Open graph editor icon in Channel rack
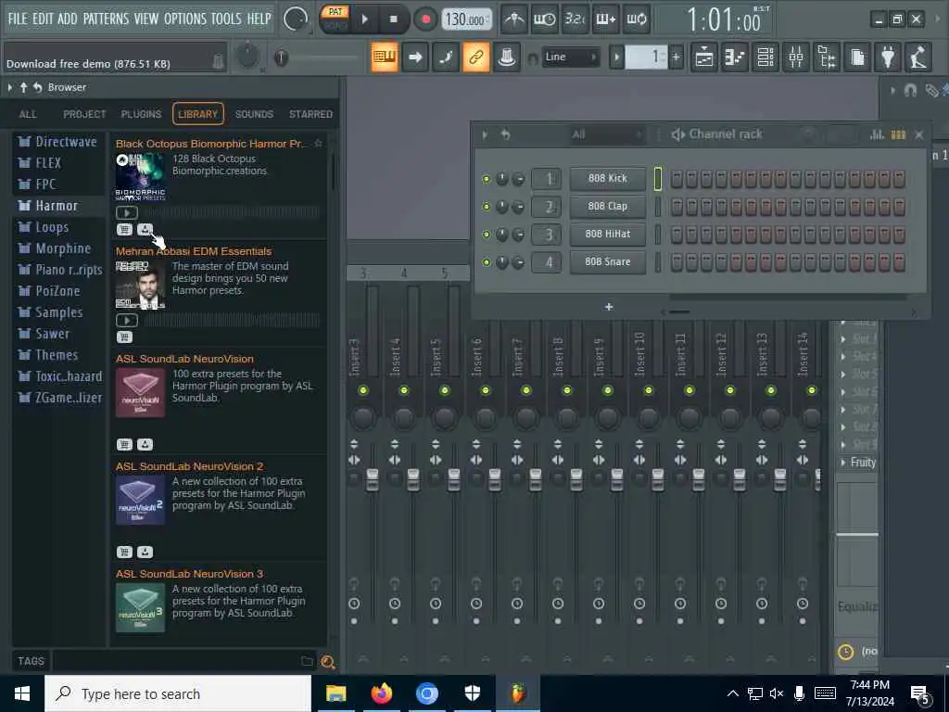Screen dimensions: 949x712 (x=877, y=134)
